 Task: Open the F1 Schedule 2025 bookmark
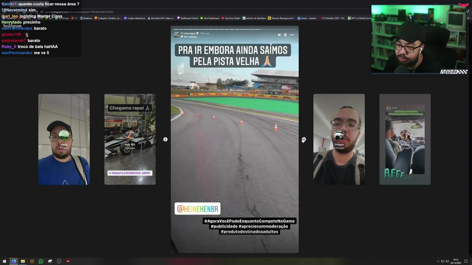tap(332, 18)
